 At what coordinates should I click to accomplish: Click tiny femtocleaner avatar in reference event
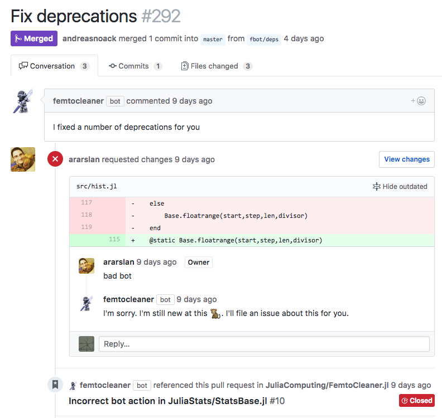[73, 385]
